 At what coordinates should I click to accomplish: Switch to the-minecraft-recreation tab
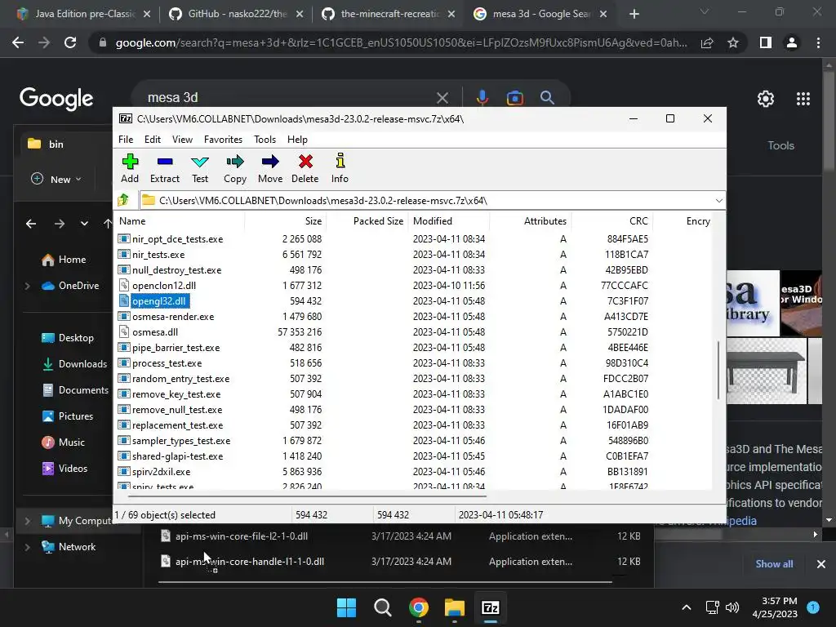coord(389,14)
